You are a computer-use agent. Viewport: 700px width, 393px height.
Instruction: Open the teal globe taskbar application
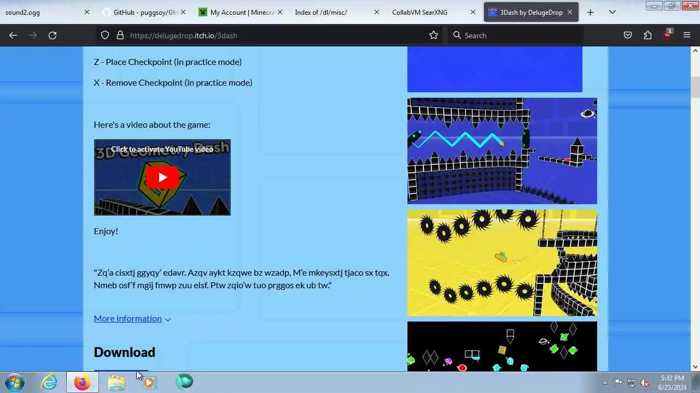coord(184,382)
